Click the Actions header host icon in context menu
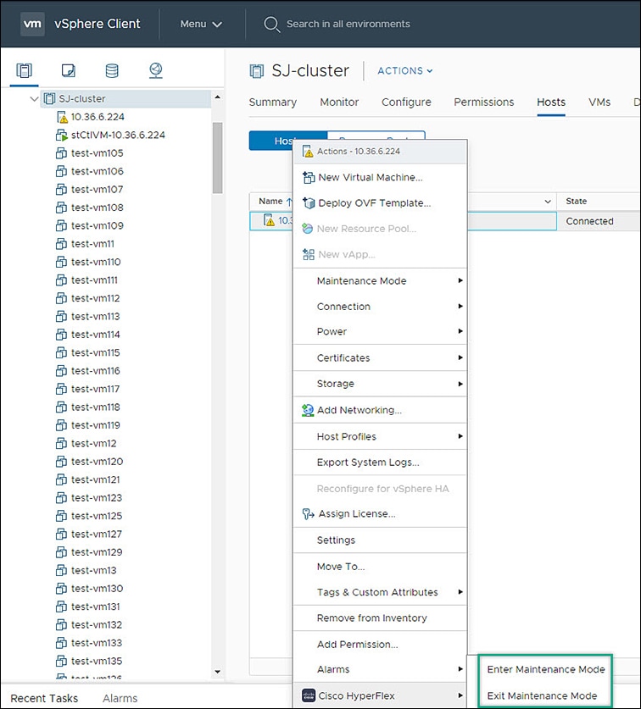641x709 pixels. [308, 151]
